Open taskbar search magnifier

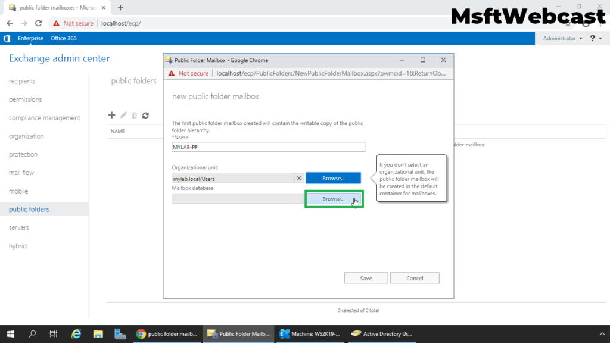pyautogui.click(x=32, y=333)
